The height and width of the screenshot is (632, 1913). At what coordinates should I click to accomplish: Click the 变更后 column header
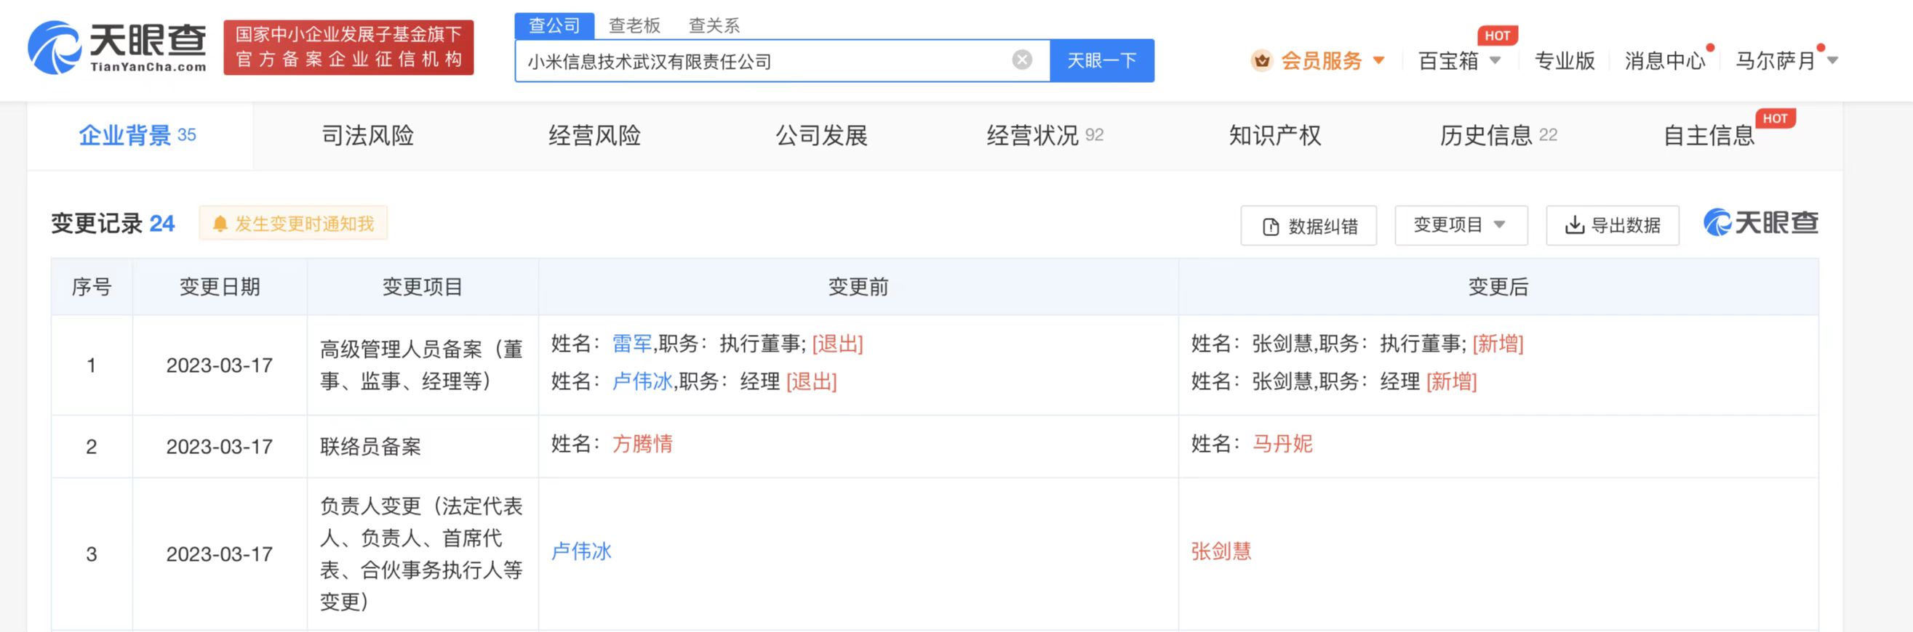(1498, 286)
